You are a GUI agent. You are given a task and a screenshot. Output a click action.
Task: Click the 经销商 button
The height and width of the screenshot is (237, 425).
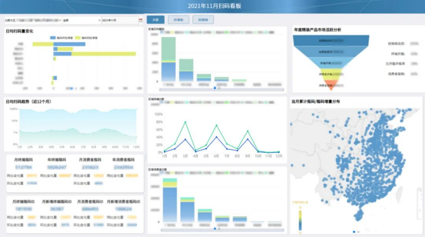click(x=203, y=20)
